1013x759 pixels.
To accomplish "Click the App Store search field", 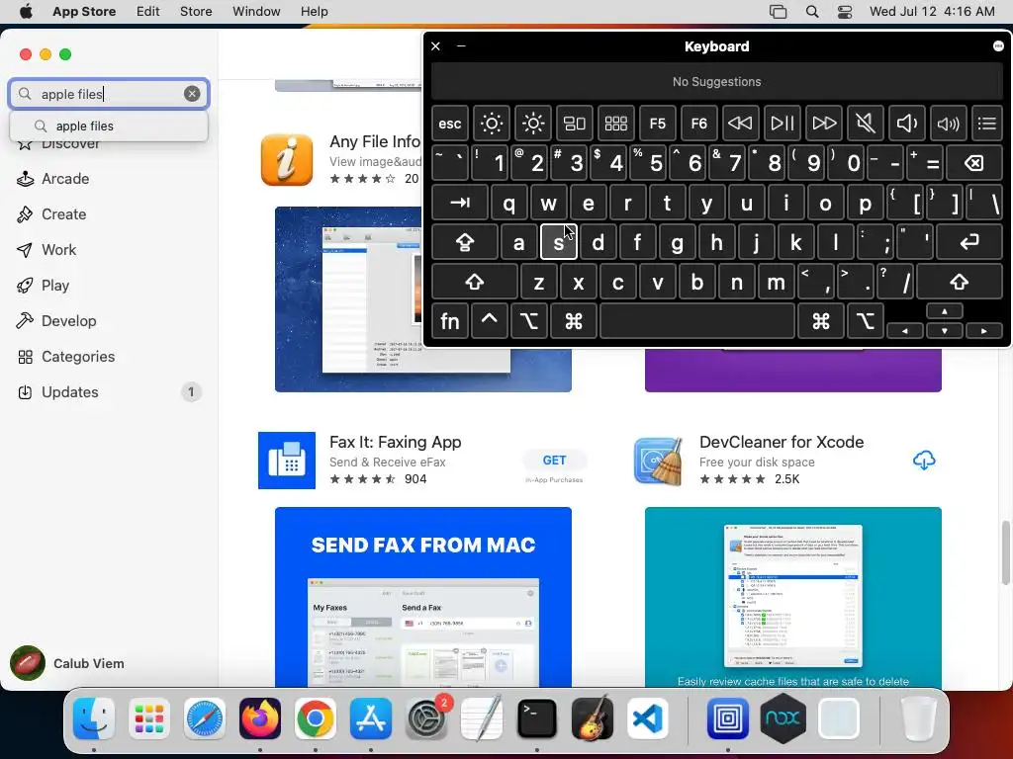I will (x=109, y=94).
